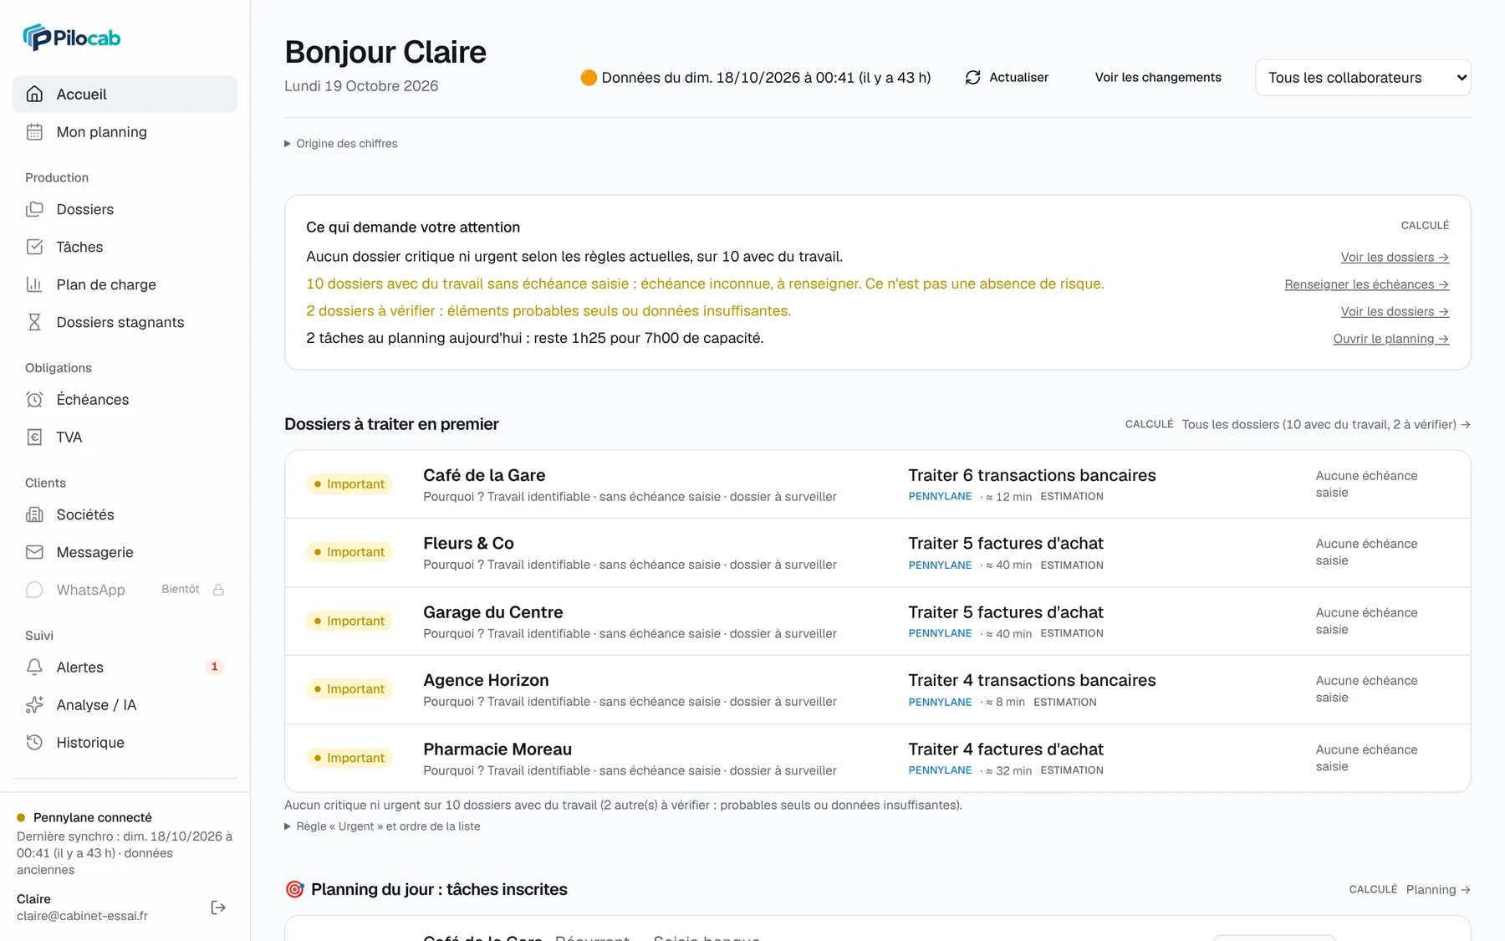
Task: Click the refresh icon beside Actualiser
Action: coord(972,77)
